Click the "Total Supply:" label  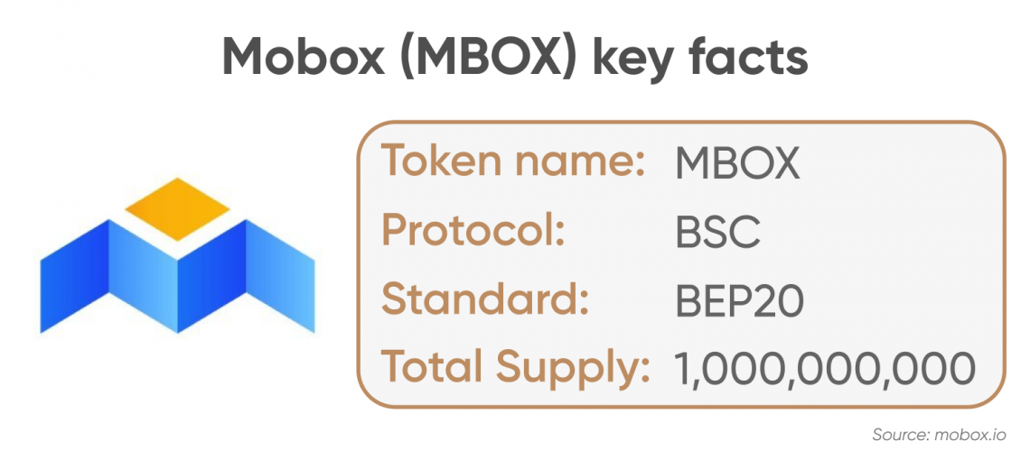tap(515, 368)
